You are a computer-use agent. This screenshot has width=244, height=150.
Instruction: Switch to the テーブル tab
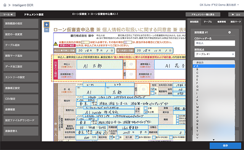(x=208, y=22)
